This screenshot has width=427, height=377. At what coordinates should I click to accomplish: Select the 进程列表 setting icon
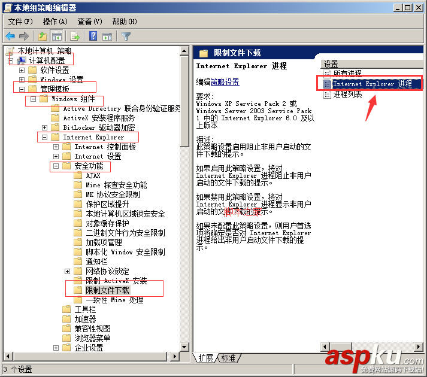327,95
